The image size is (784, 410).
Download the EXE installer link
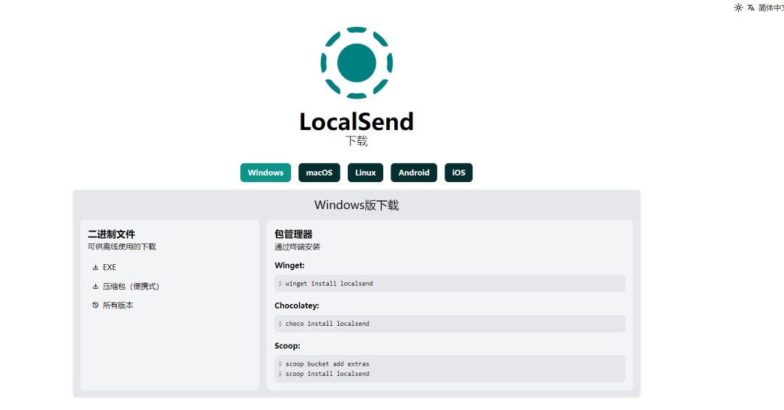click(x=110, y=268)
